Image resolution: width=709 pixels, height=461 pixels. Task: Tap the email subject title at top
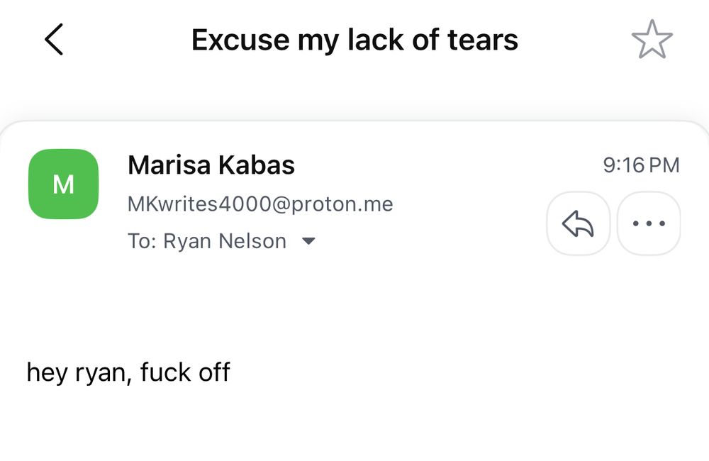(x=354, y=40)
